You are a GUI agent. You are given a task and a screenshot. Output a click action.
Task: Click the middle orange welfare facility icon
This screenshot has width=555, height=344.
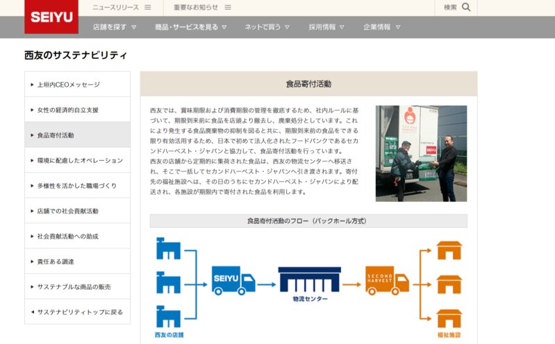tap(449, 284)
